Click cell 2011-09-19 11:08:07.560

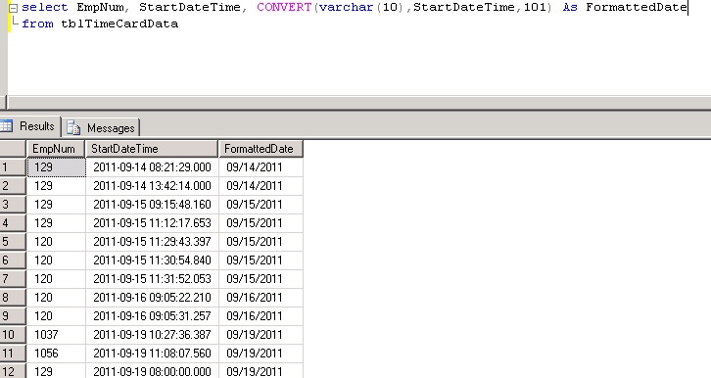(x=152, y=354)
